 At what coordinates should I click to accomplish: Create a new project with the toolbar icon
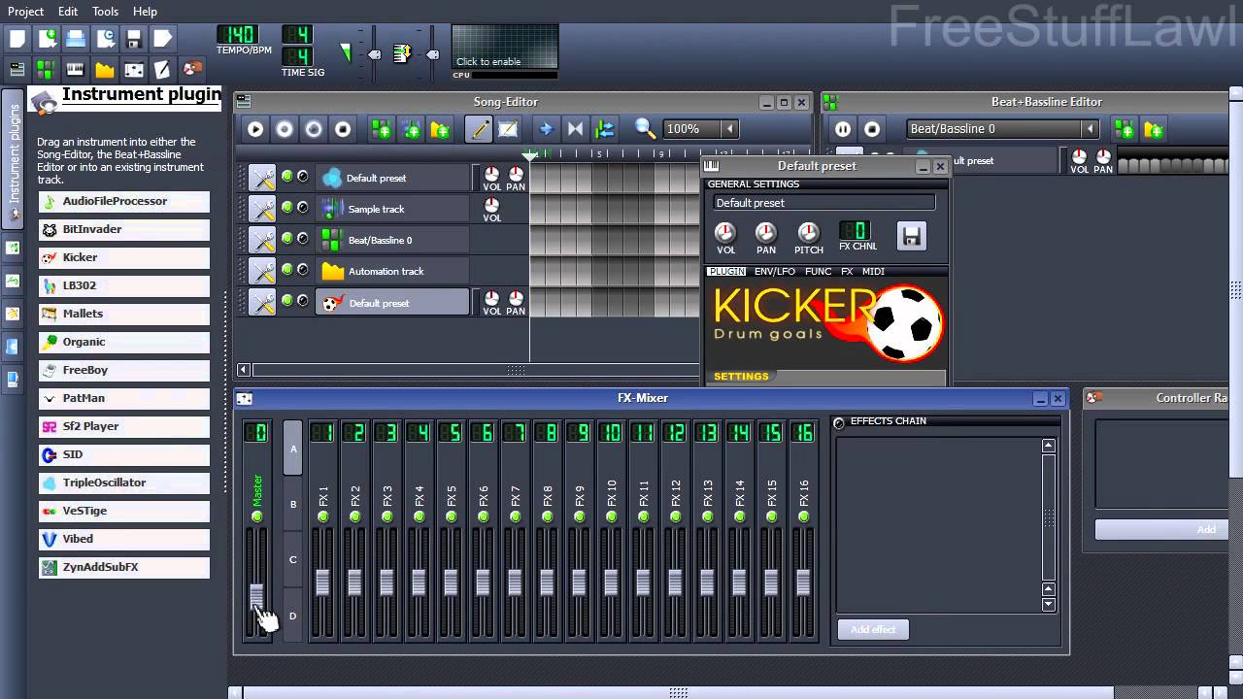pyautogui.click(x=17, y=39)
